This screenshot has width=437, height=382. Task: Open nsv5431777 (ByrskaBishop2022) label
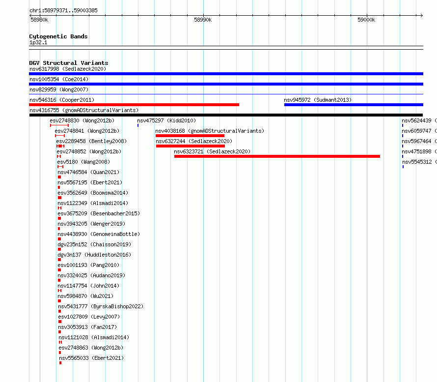pyautogui.click(x=101, y=306)
